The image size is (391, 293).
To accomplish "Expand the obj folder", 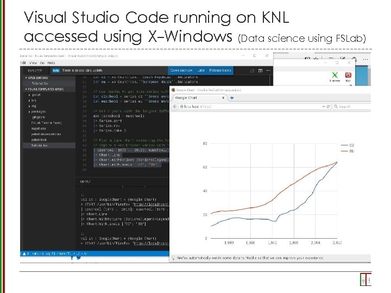I will (29, 106).
